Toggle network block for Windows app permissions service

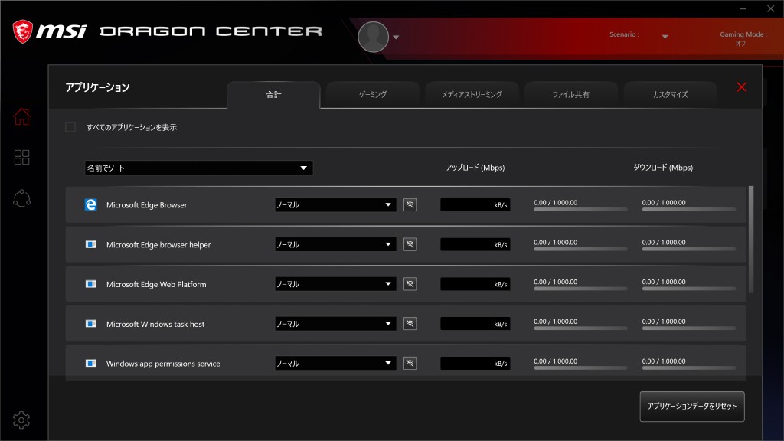[x=410, y=363]
